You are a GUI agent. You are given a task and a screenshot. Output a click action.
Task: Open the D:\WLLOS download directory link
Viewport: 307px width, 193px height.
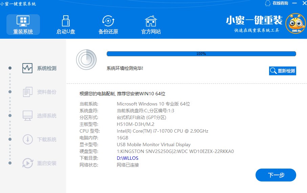tap(128, 158)
